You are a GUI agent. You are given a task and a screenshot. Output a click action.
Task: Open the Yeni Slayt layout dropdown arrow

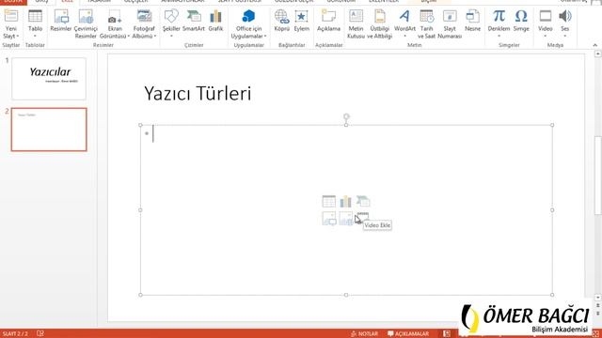click(x=17, y=36)
